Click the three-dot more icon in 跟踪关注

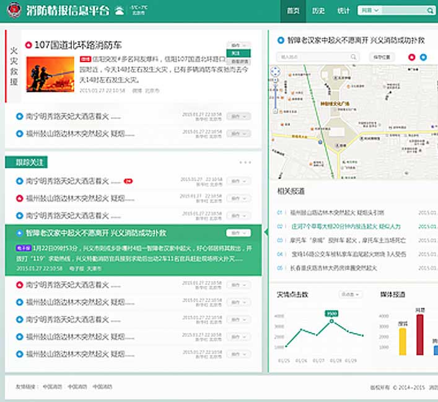pyautogui.click(x=245, y=163)
